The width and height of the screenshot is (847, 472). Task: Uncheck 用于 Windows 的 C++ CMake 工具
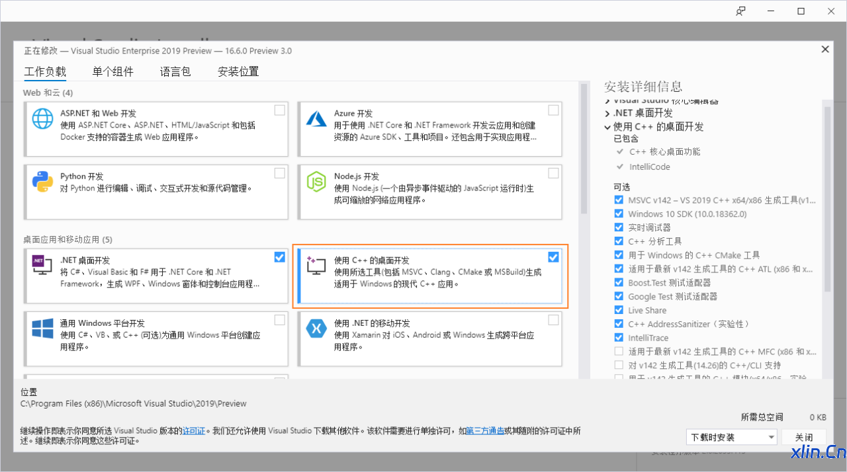tap(619, 255)
